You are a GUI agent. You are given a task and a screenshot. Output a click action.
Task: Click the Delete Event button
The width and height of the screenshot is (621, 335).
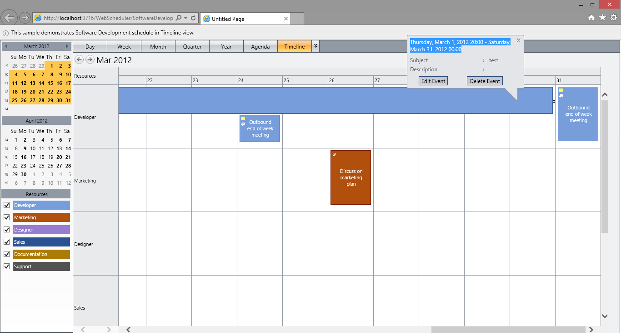(485, 81)
